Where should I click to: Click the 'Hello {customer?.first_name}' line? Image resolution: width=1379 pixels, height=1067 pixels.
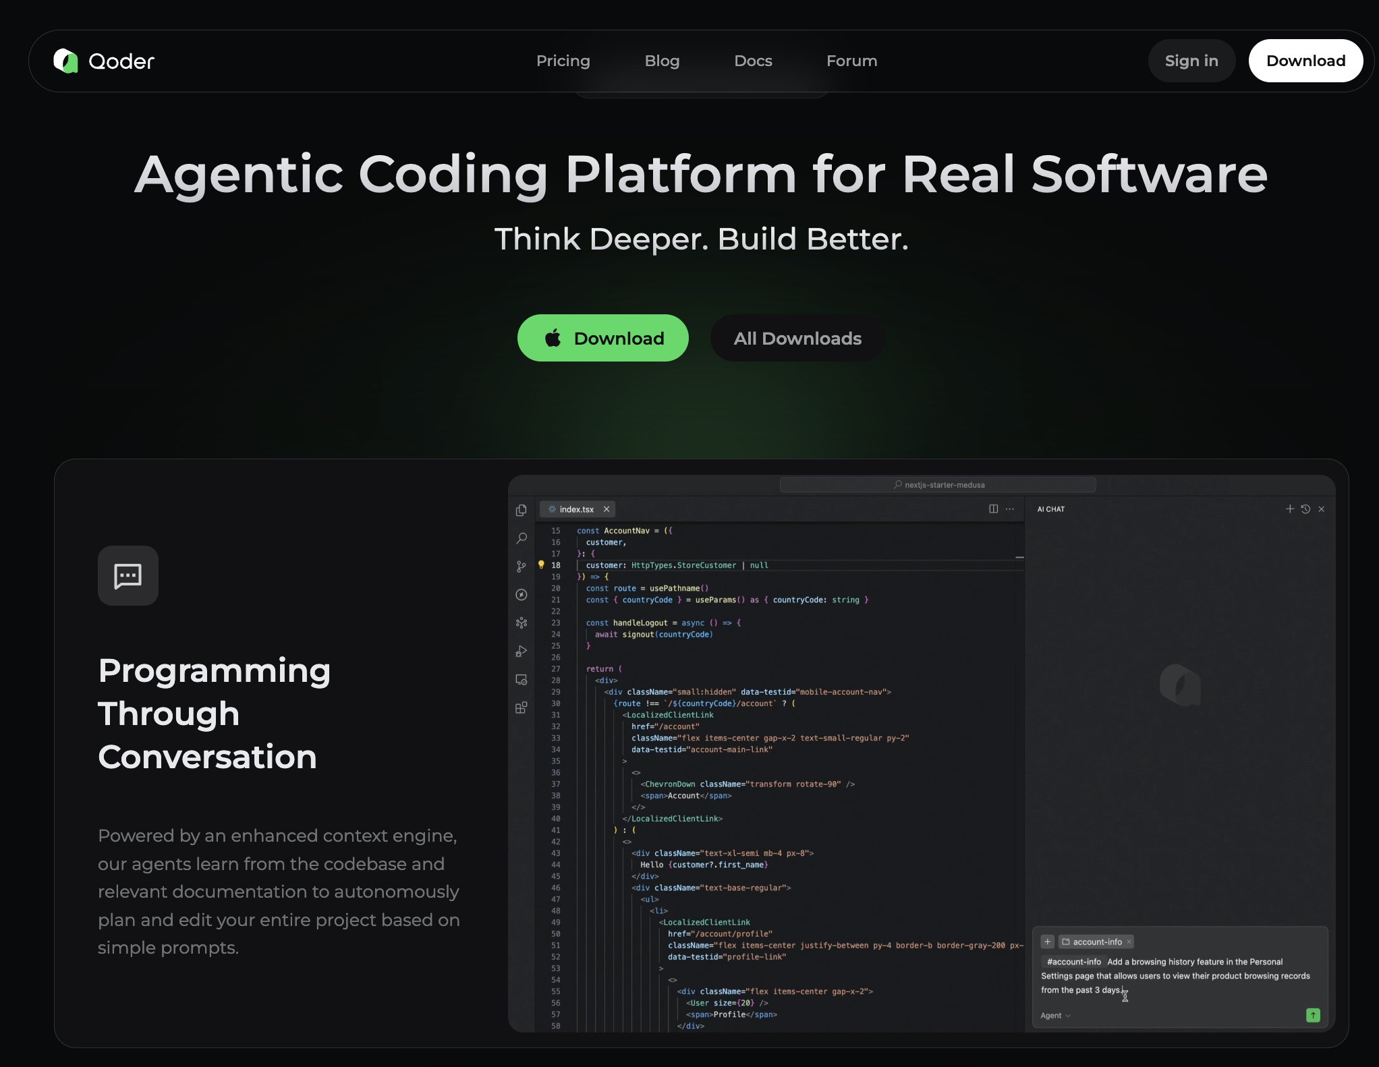[704, 865]
